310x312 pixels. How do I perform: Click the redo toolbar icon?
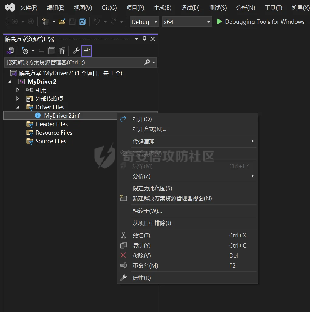pyautogui.click(x=113, y=22)
